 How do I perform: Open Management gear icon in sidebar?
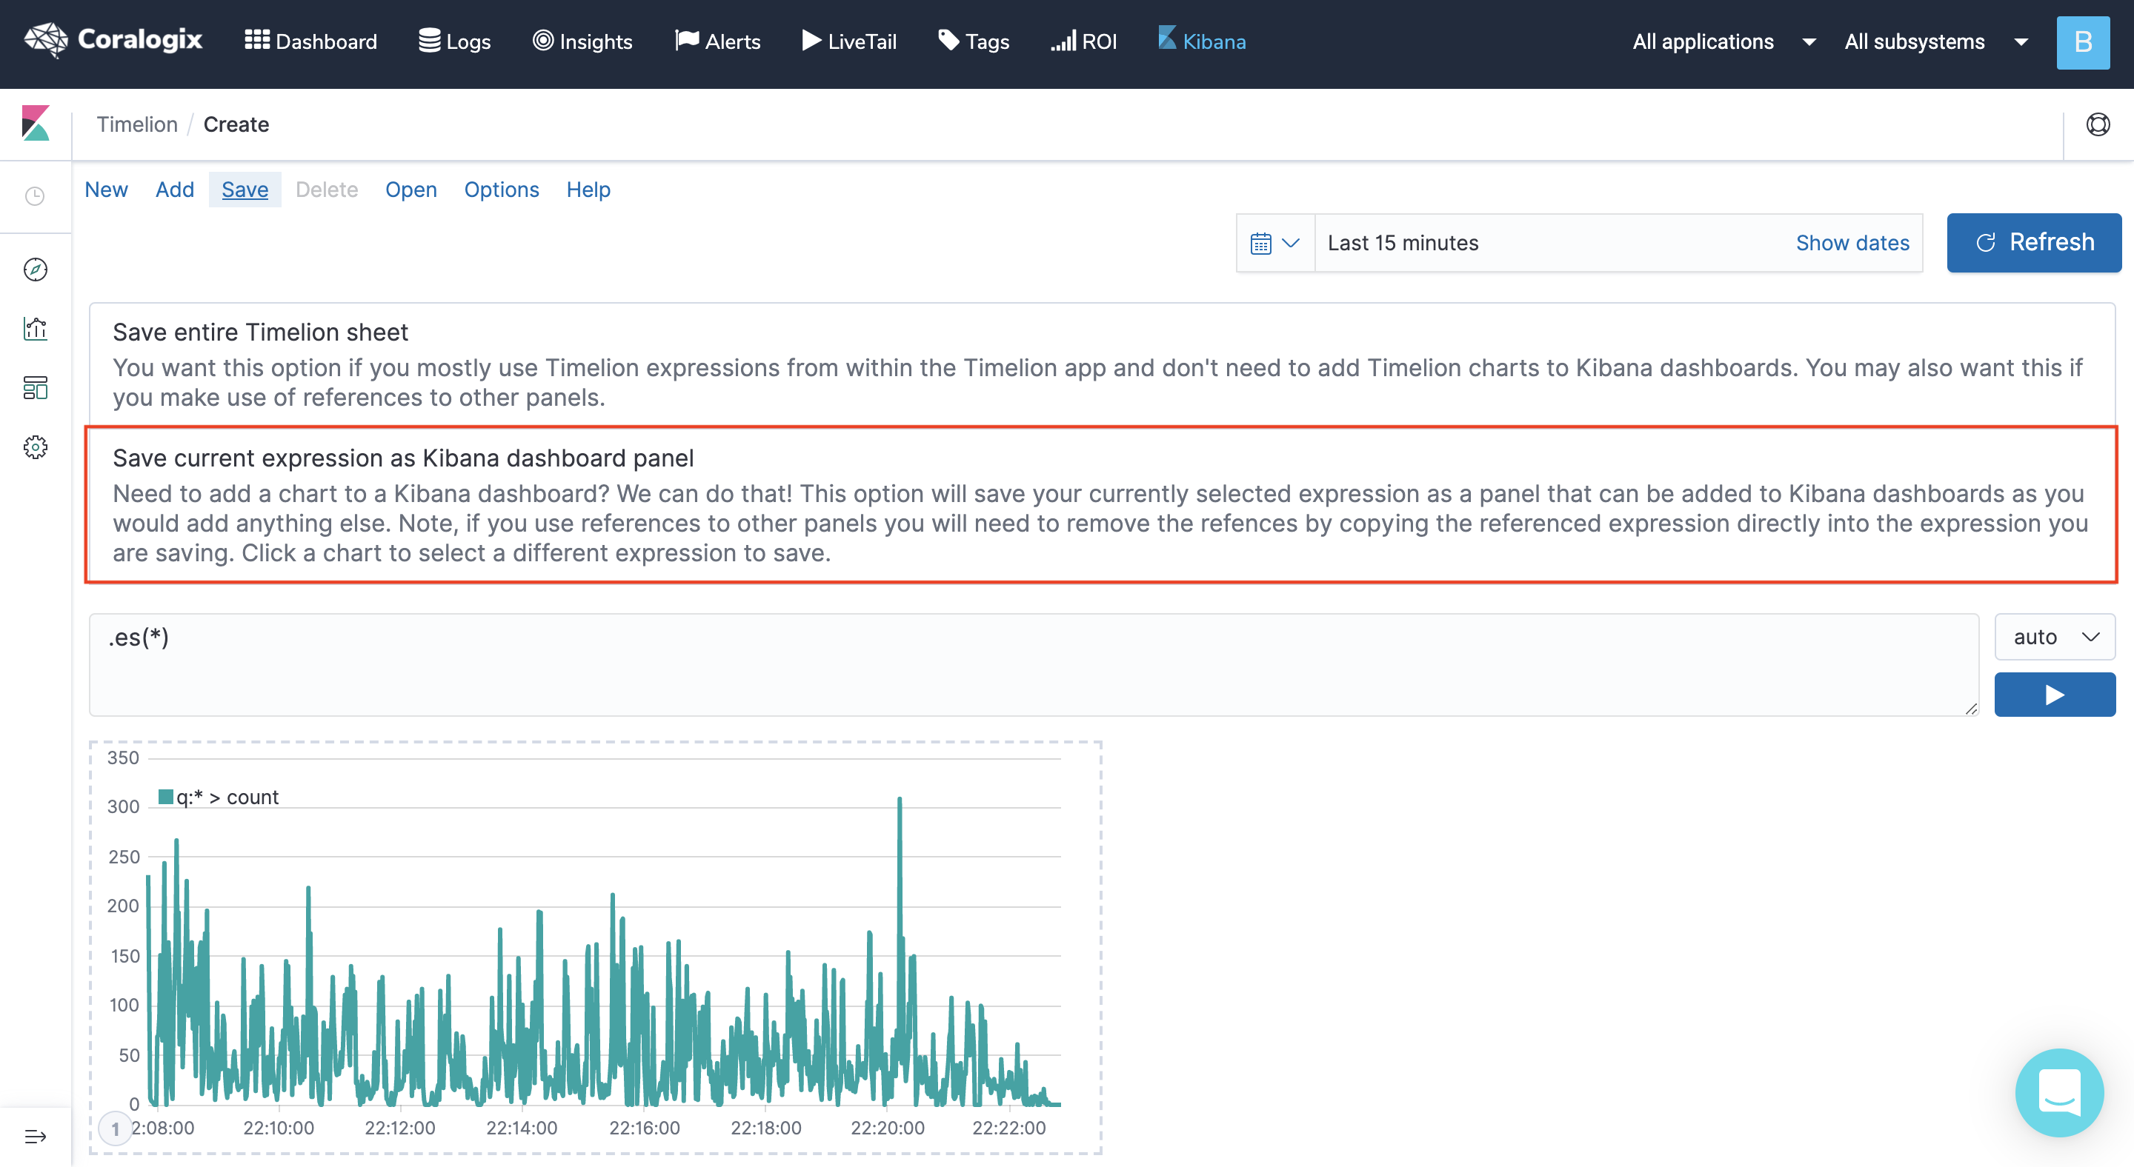(35, 447)
